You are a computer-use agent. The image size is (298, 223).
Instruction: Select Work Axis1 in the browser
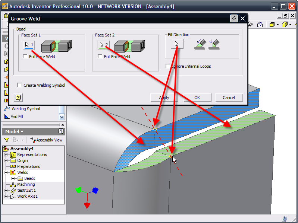[x=27, y=196]
